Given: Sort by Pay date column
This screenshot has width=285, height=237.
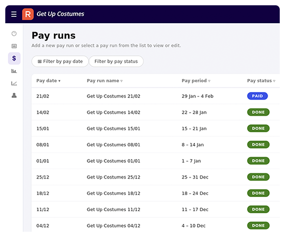Looking at the screenshot, I should click(48, 81).
